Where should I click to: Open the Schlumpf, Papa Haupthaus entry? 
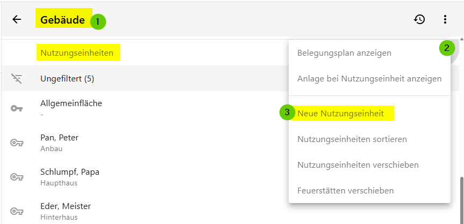coord(145,177)
